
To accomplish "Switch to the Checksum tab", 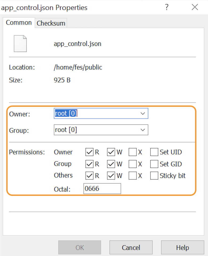I will tap(51, 23).
